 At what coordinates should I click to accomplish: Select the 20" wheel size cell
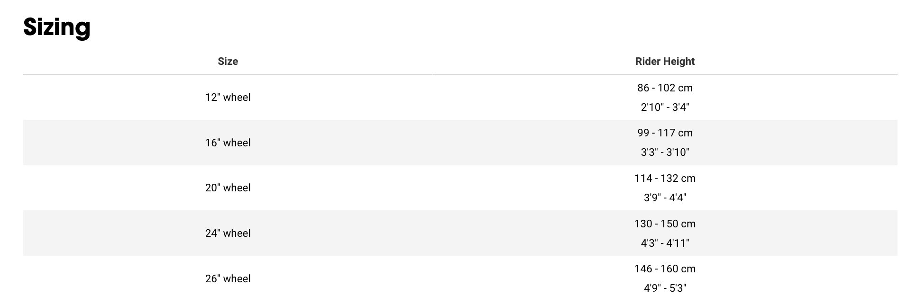[228, 188]
